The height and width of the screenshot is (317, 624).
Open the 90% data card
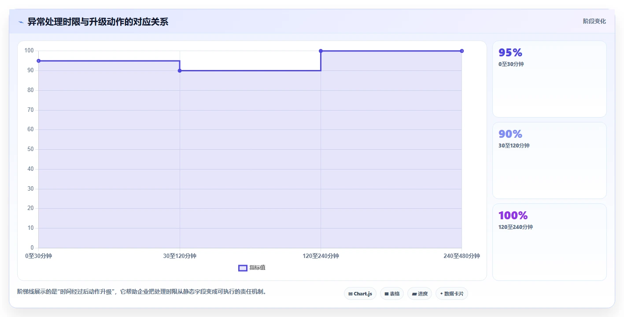pos(549,161)
